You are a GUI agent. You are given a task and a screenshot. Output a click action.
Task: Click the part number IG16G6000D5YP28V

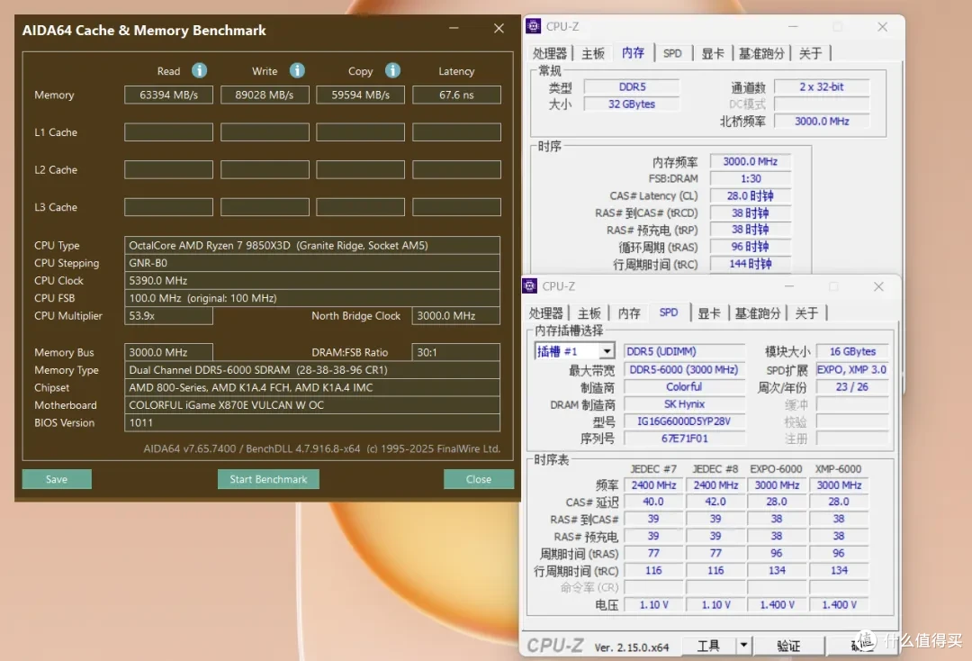click(684, 421)
